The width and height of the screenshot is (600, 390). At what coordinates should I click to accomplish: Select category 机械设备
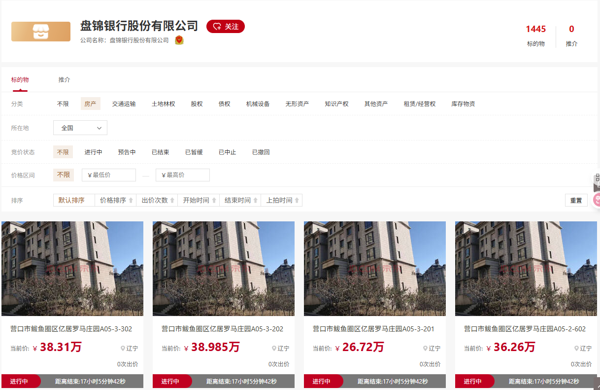pos(258,104)
